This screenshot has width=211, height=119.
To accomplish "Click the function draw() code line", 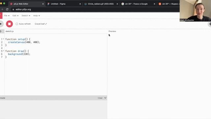I will tap(17, 51).
